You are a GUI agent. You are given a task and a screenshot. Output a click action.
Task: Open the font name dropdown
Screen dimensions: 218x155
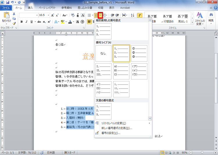[x=37, y=15]
